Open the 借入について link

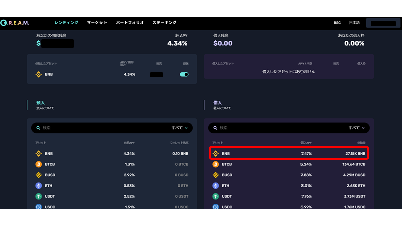[222, 108]
